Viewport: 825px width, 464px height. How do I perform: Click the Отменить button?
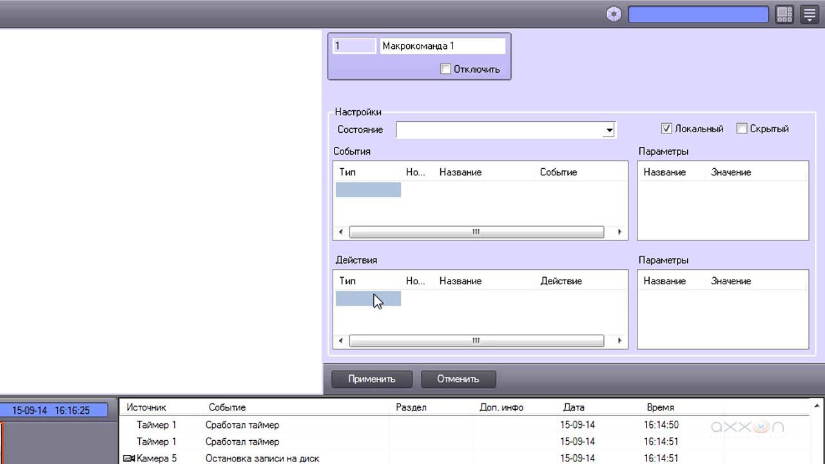pyautogui.click(x=458, y=379)
